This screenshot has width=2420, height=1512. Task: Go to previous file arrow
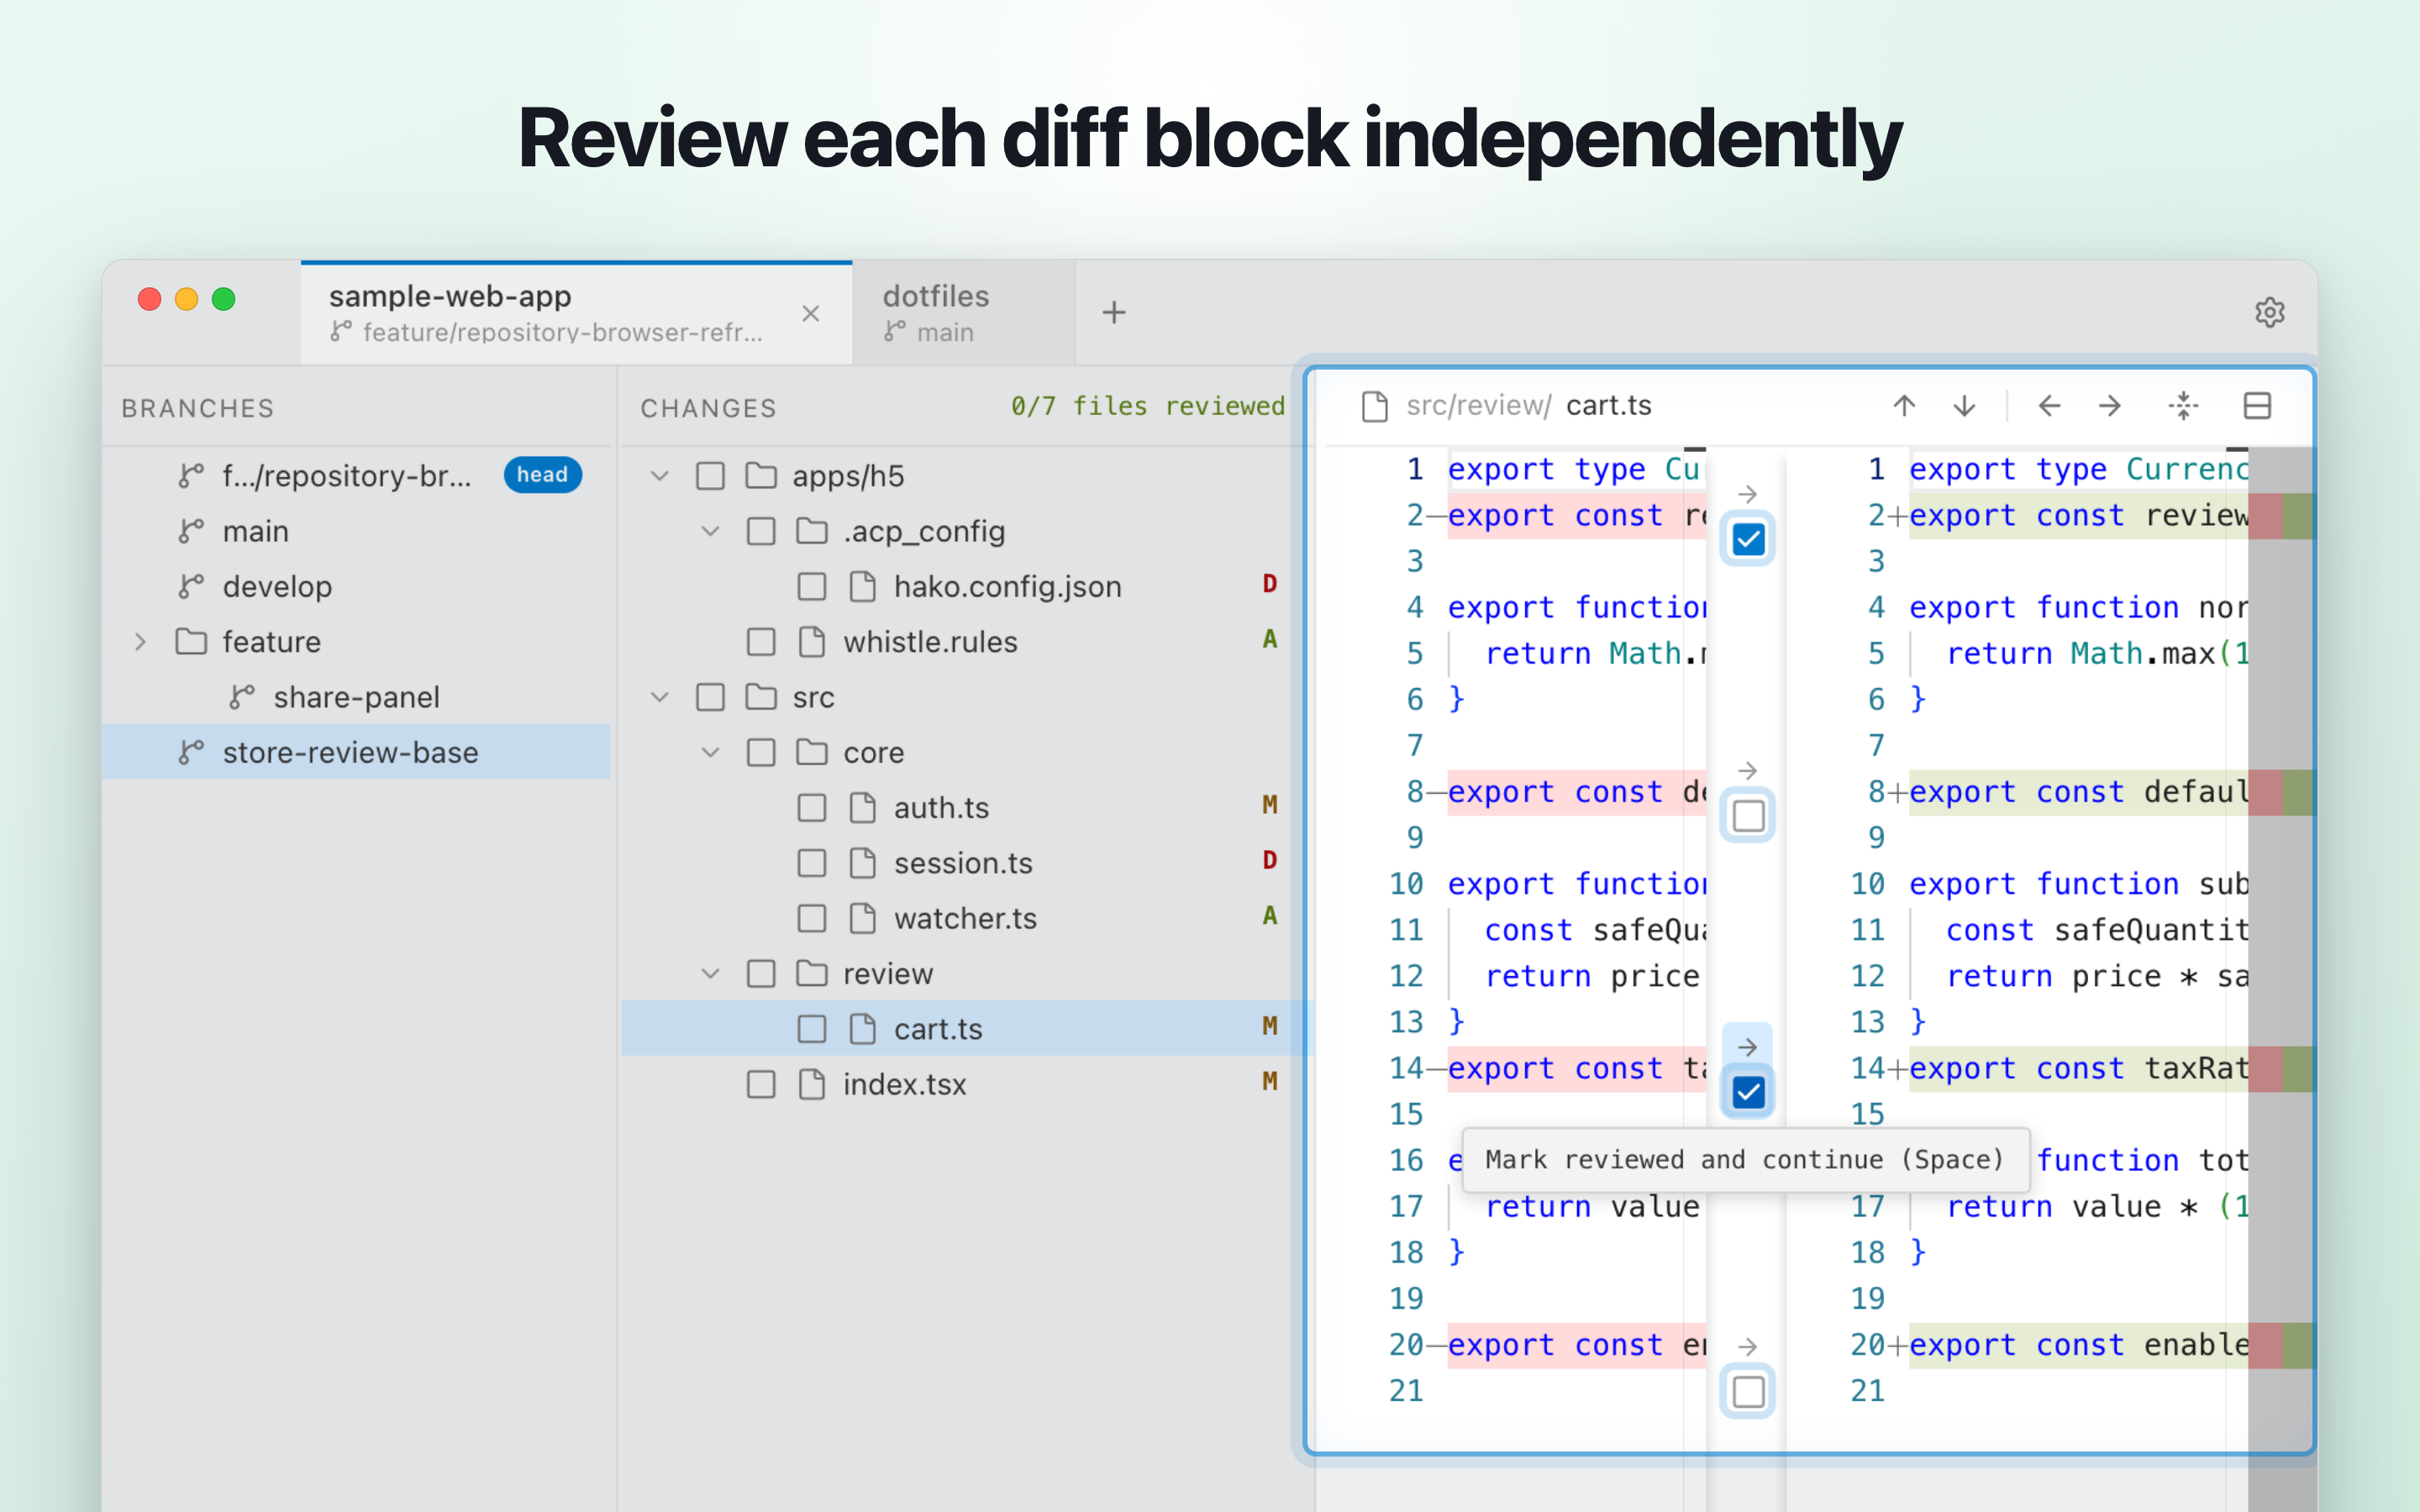point(2049,406)
